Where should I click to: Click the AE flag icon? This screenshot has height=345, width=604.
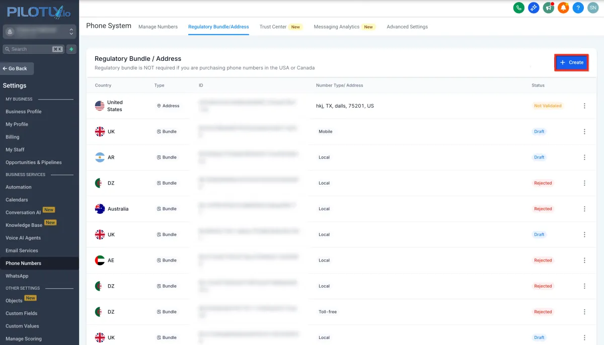point(100,260)
